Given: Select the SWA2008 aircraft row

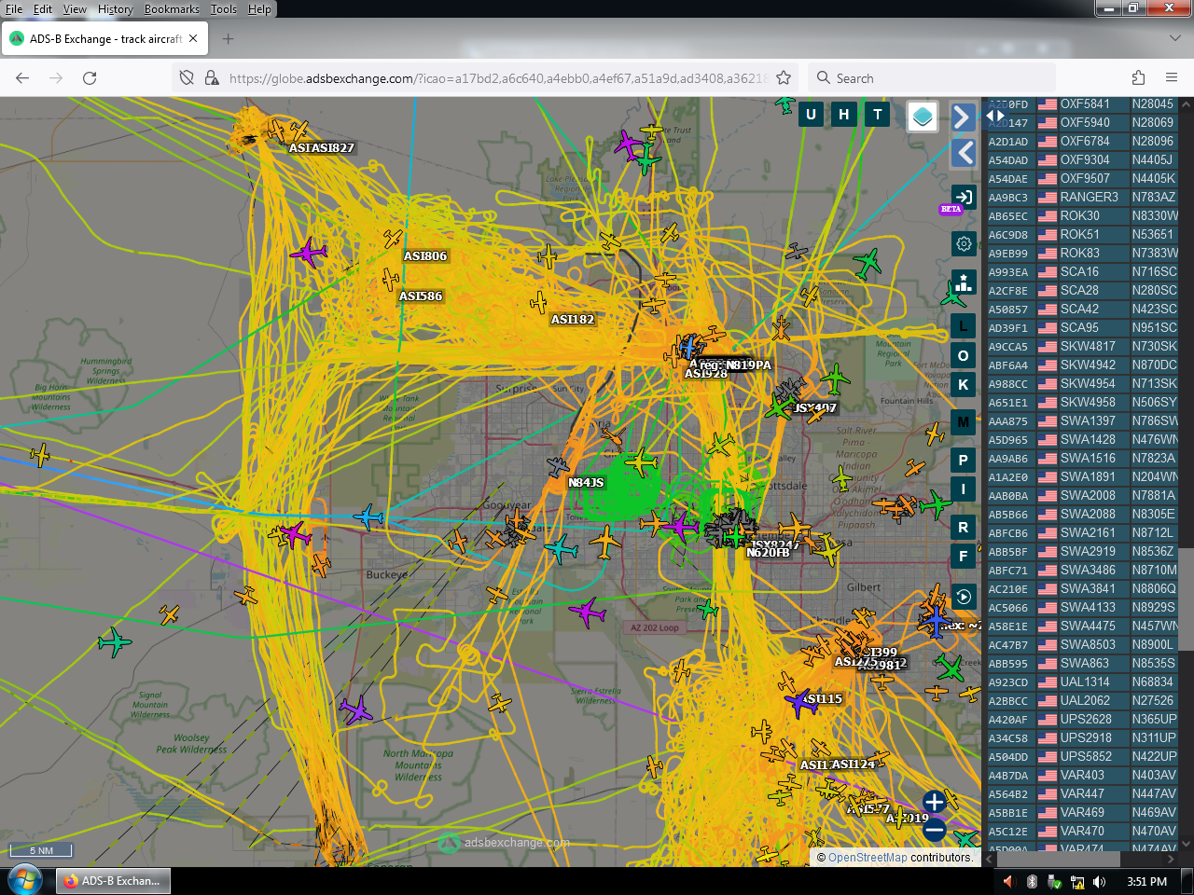Looking at the screenshot, I should tap(1083, 496).
